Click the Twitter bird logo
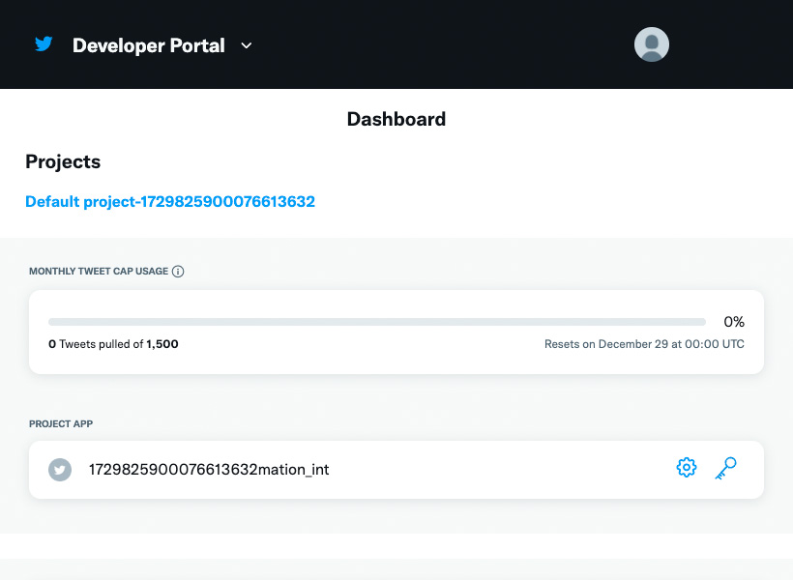Screen dimensions: 793x580 click(x=44, y=44)
